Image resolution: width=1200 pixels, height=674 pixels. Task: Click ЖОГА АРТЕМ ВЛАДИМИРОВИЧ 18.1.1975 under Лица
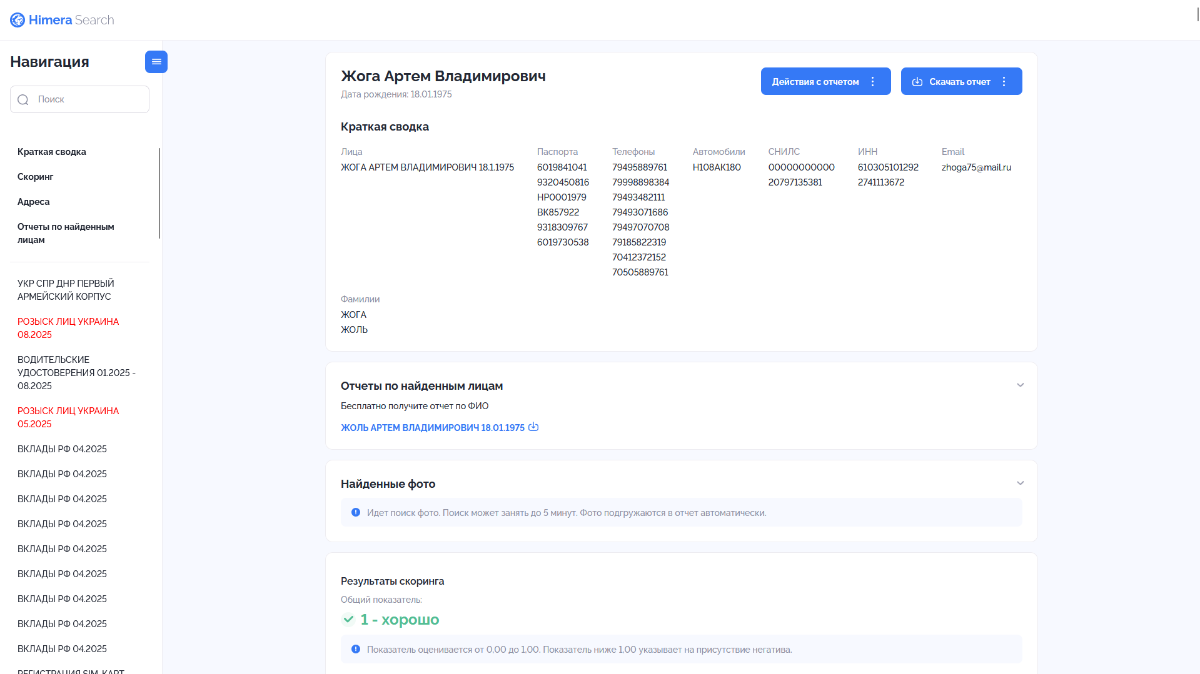tap(427, 167)
